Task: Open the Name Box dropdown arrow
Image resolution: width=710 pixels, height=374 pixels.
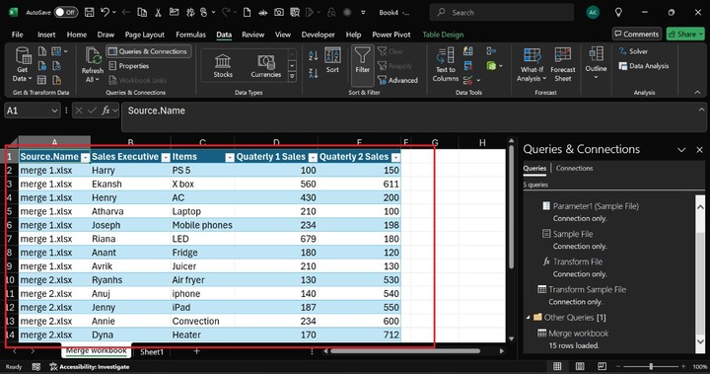Action: [x=54, y=111]
